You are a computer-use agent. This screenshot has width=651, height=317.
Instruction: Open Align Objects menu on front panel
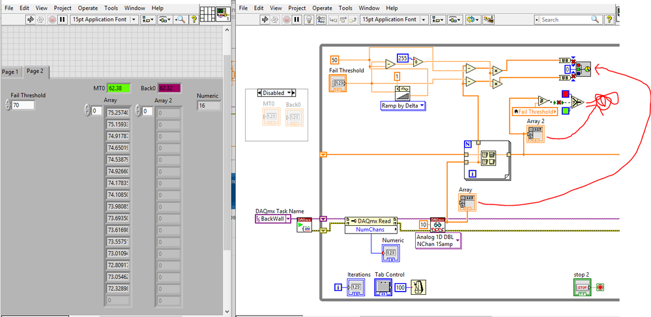tap(148, 20)
